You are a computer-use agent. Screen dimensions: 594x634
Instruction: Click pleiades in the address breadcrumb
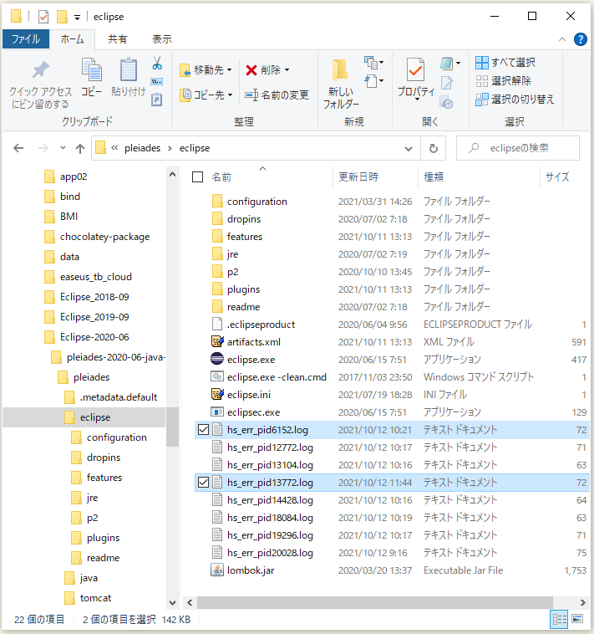[x=142, y=148]
